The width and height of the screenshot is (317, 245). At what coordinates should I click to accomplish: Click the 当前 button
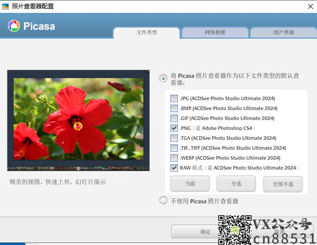[x=190, y=184]
